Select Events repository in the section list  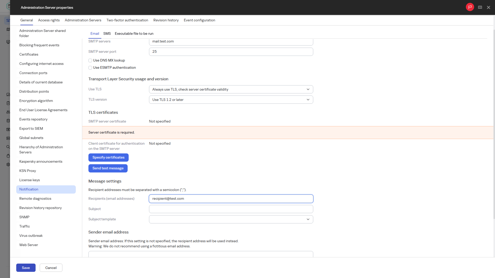click(33, 119)
